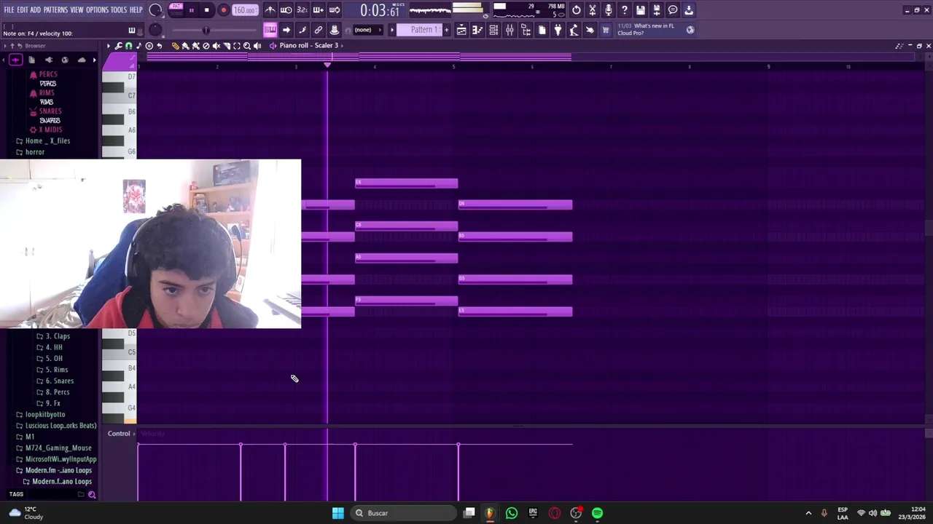
Task: Open the 3. Claps folder
Action: tap(53, 336)
